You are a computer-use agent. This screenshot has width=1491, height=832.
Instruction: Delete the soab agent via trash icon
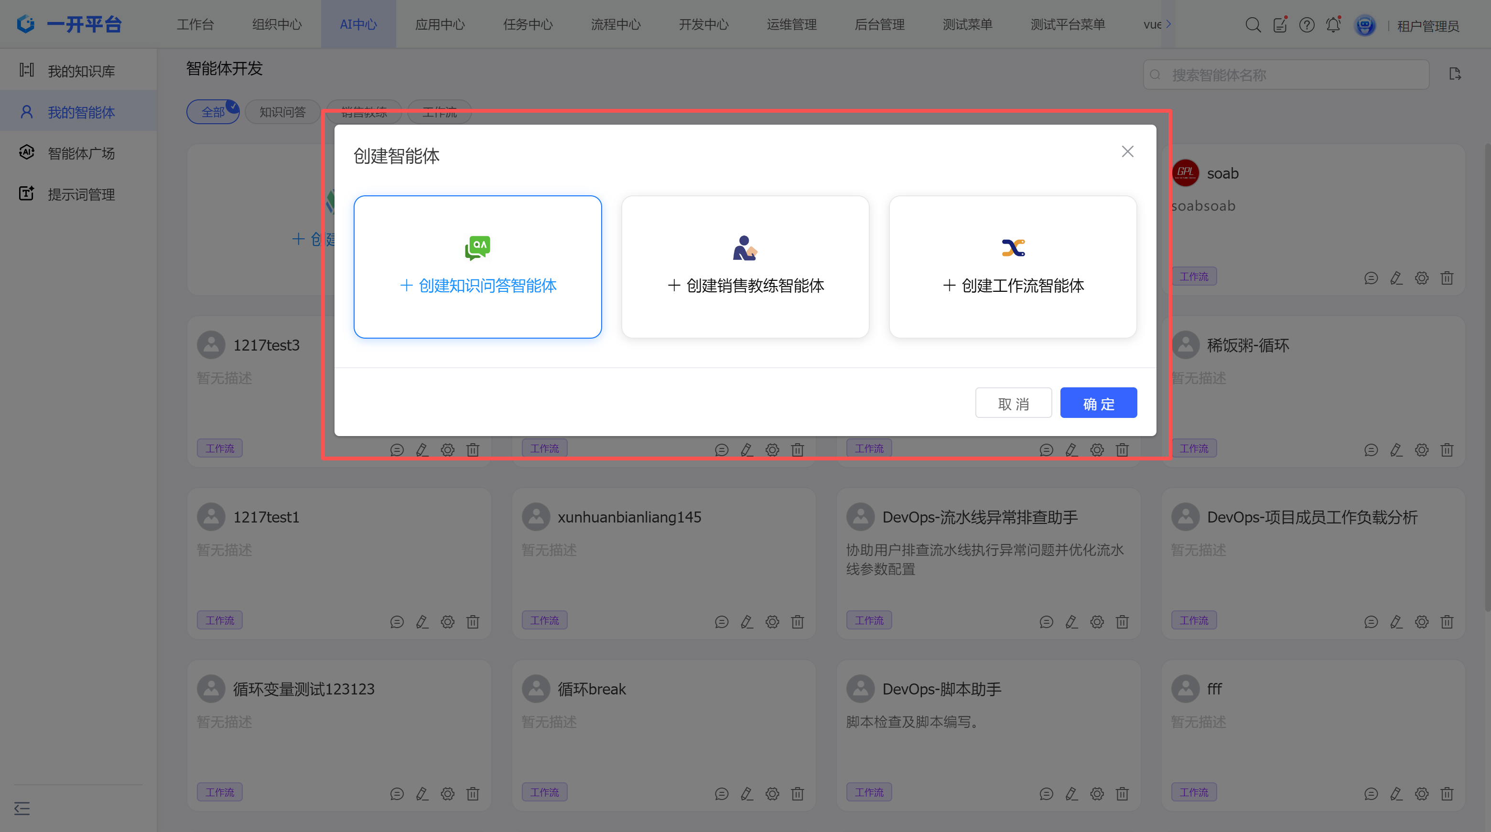(1447, 278)
